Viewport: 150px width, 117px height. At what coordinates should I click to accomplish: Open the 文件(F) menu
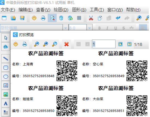point(8,10)
